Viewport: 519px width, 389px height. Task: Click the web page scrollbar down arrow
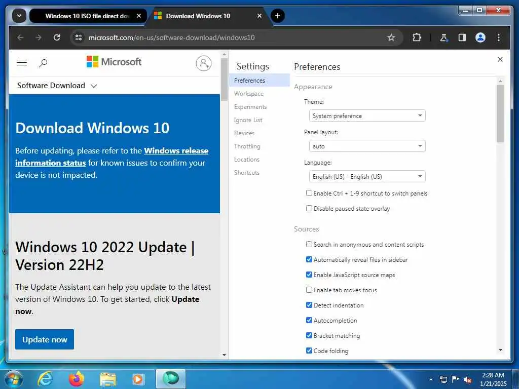tap(224, 355)
